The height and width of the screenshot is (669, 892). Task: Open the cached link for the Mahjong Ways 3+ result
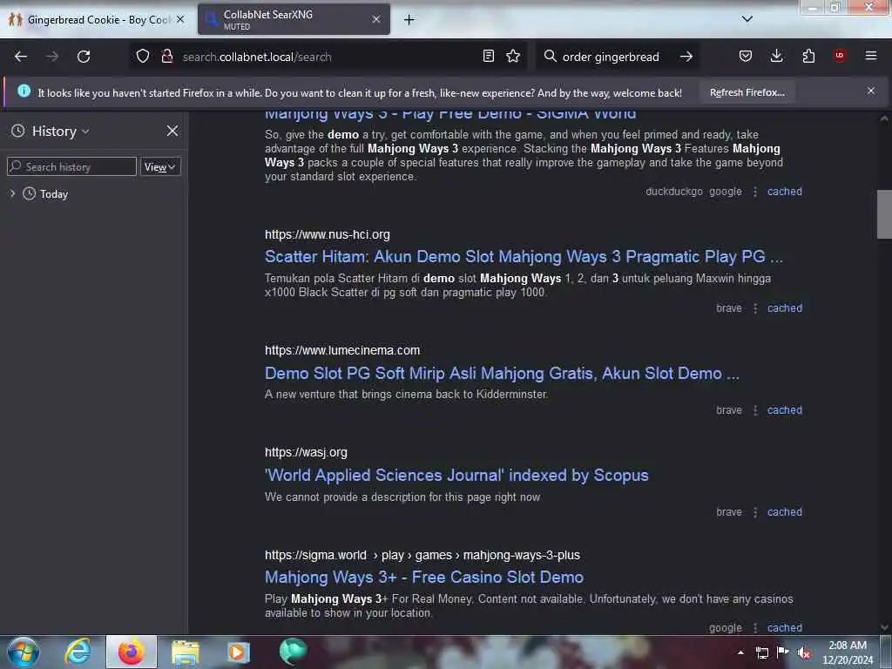(785, 627)
